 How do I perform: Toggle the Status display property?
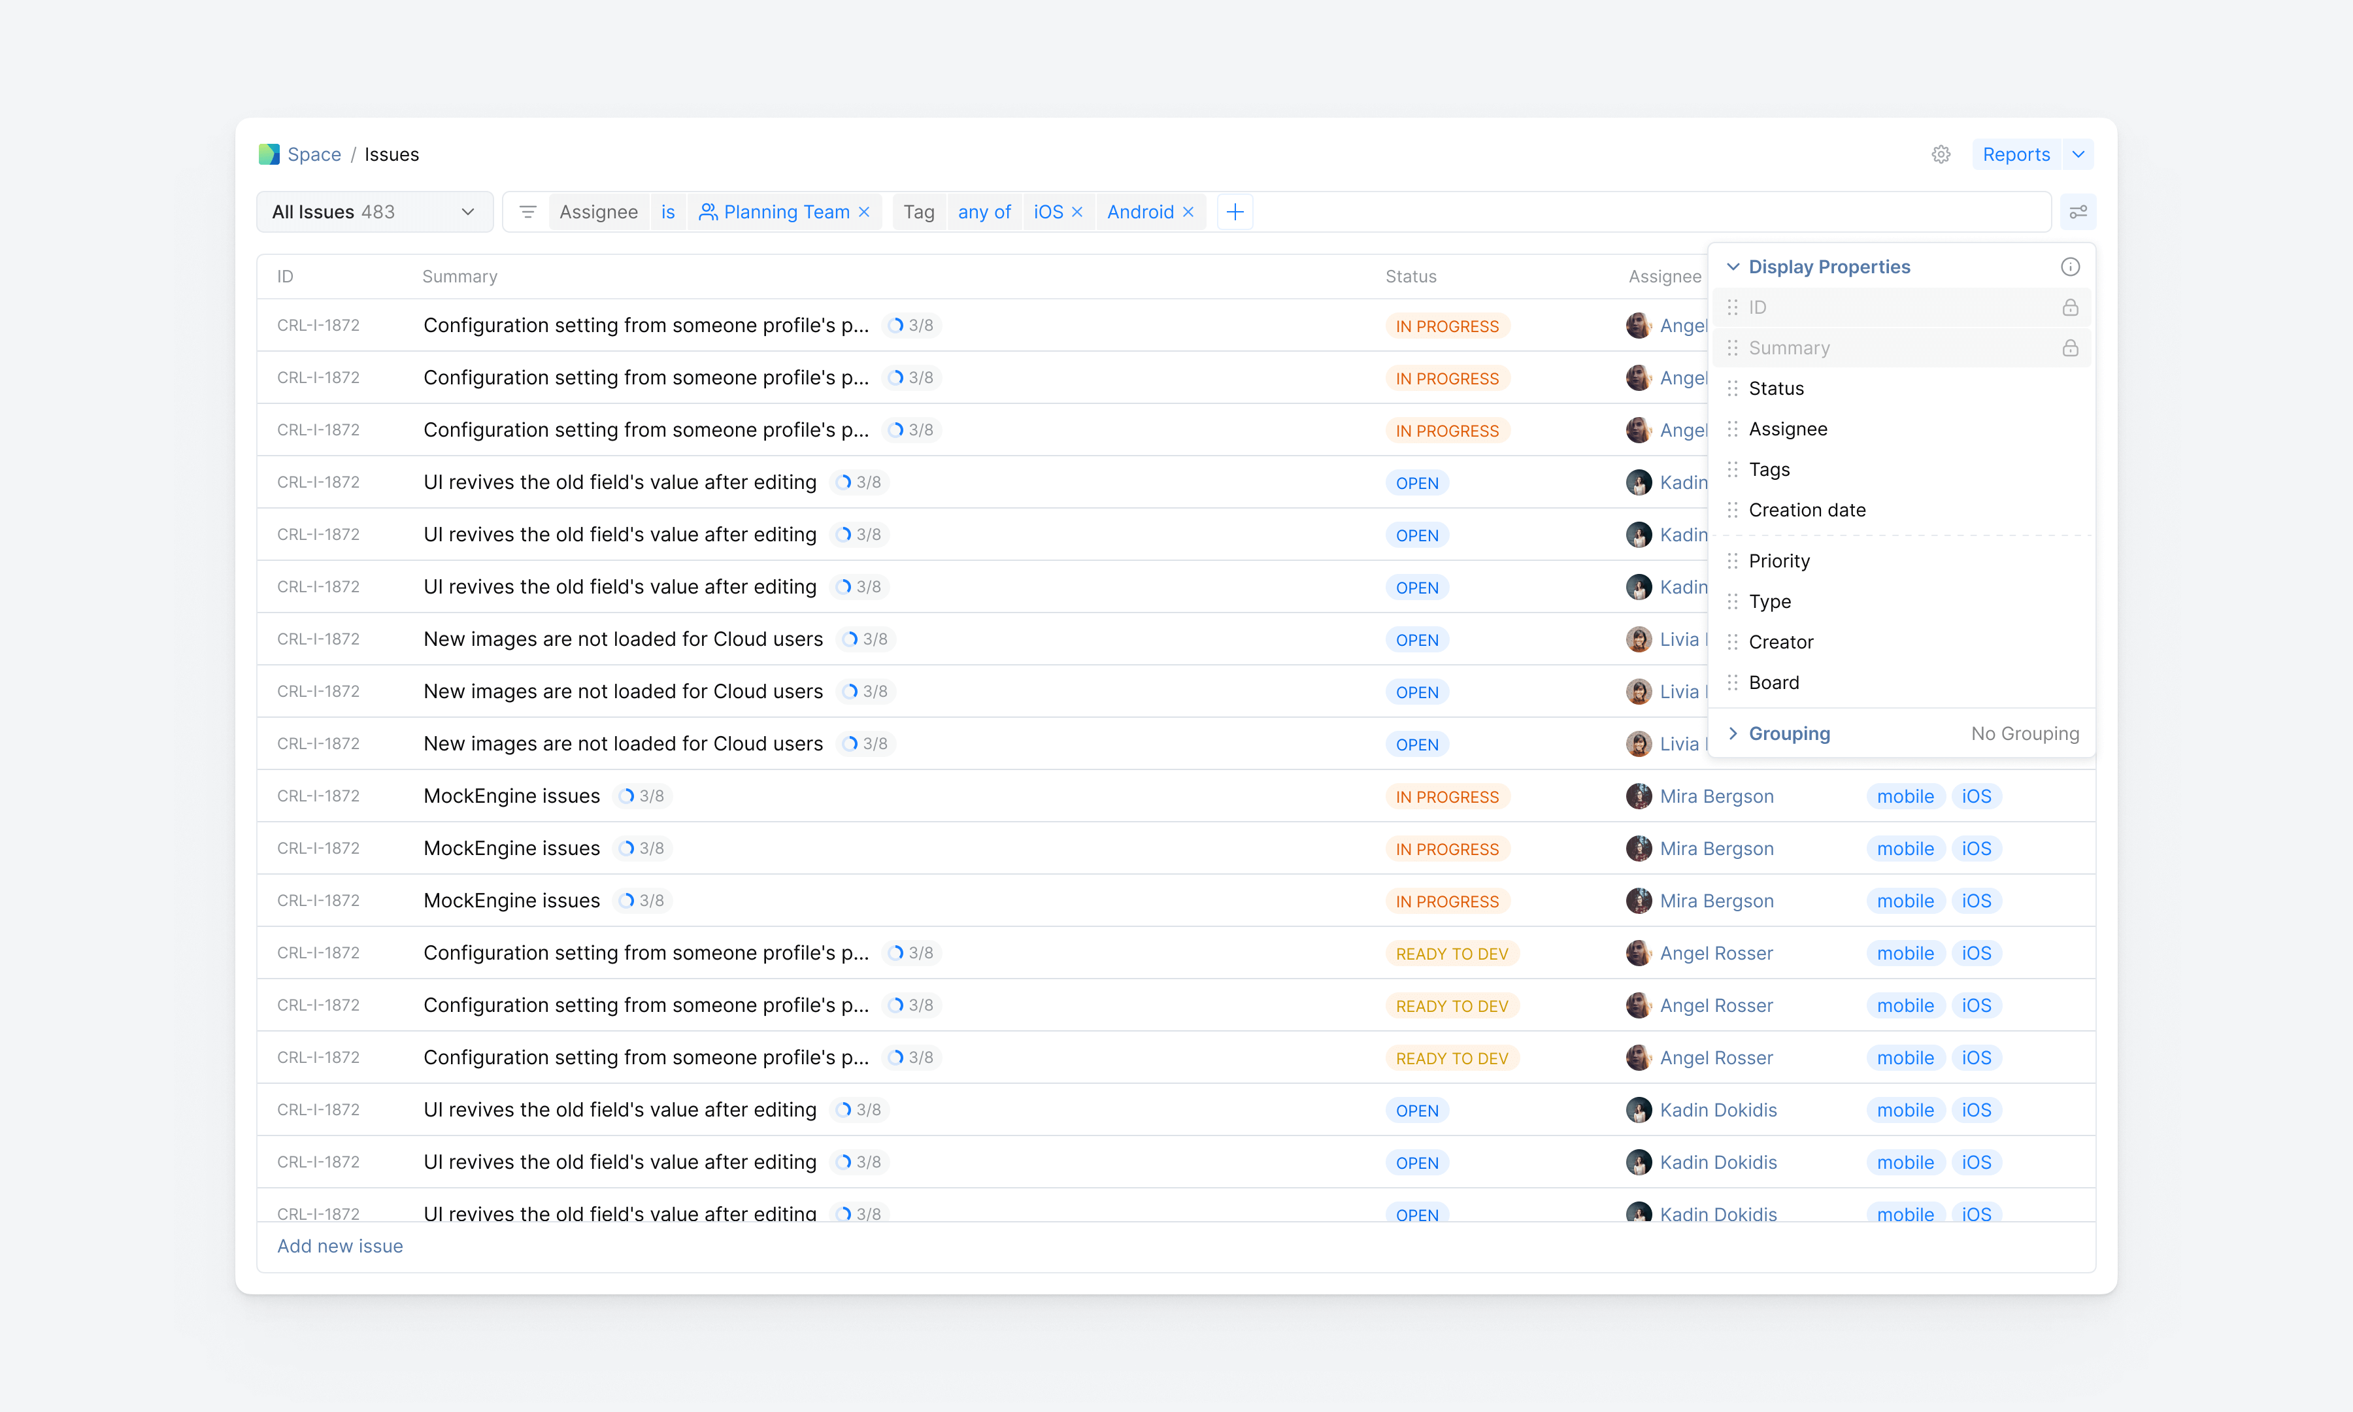click(x=1775, y=387)
